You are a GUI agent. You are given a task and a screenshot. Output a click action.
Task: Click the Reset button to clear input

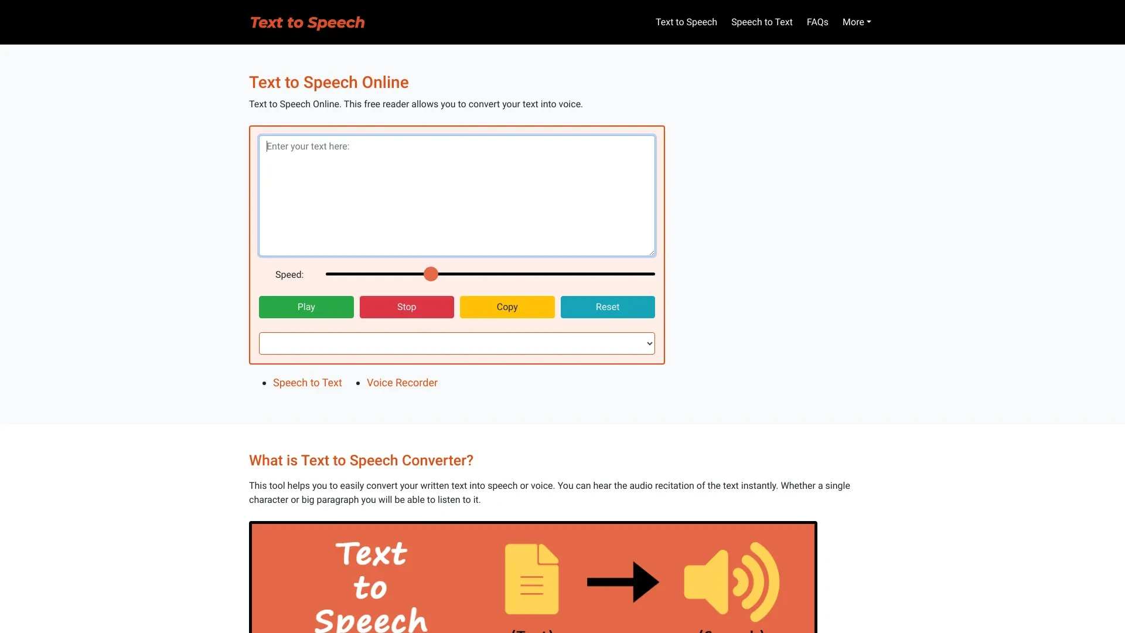[607, 307]
